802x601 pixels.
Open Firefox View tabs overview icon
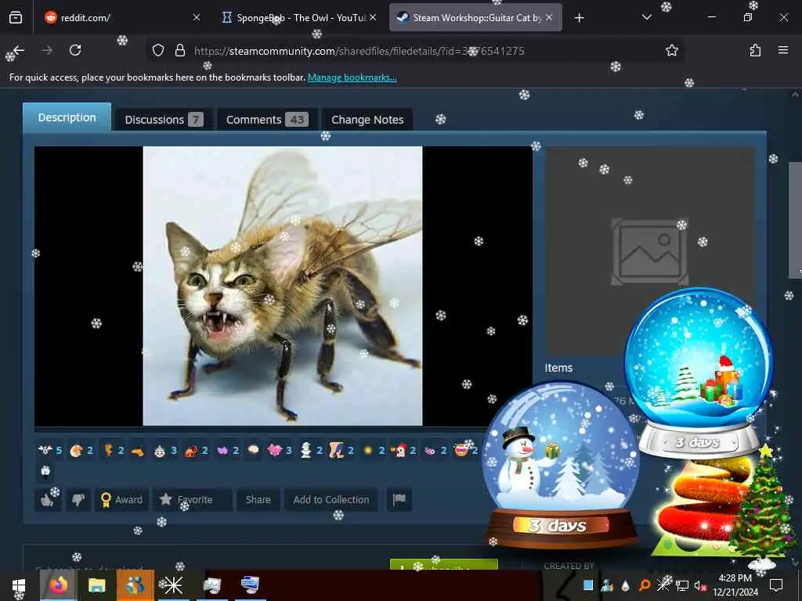tap(16, 18)
